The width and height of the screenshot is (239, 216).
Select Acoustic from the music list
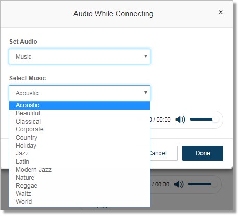[x=80, y=105]
